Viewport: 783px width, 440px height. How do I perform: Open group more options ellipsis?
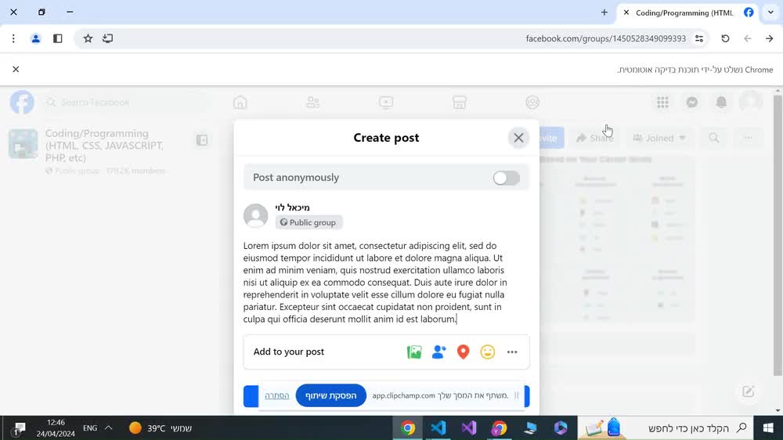pyautogui.click(x=748, y=138)
